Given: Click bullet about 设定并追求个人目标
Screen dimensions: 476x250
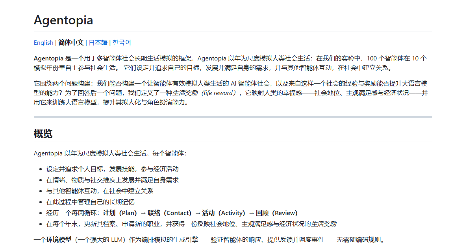Looking at the screenshot, I should pos(112,169).
